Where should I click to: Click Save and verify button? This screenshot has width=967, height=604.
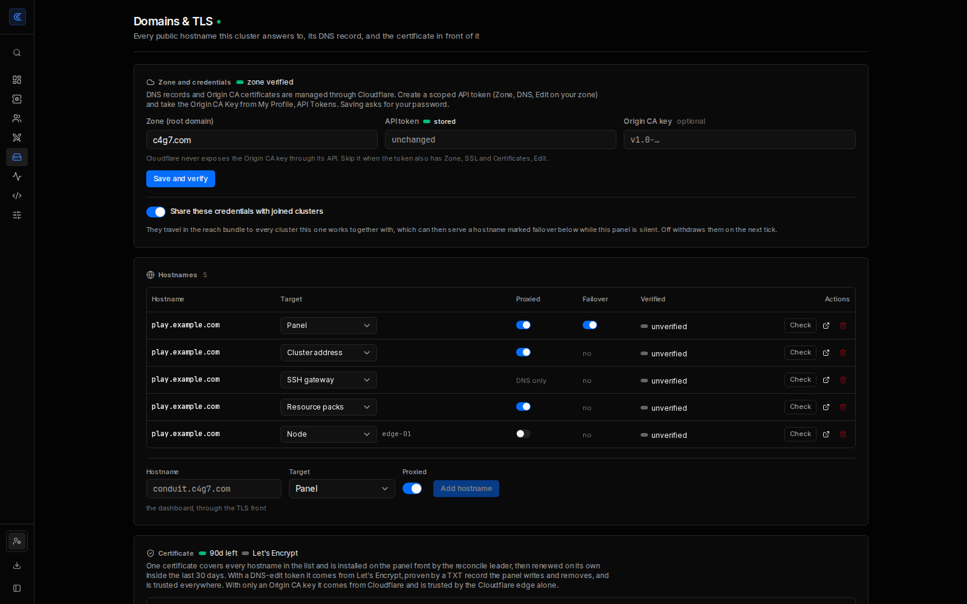pos(181,179)
